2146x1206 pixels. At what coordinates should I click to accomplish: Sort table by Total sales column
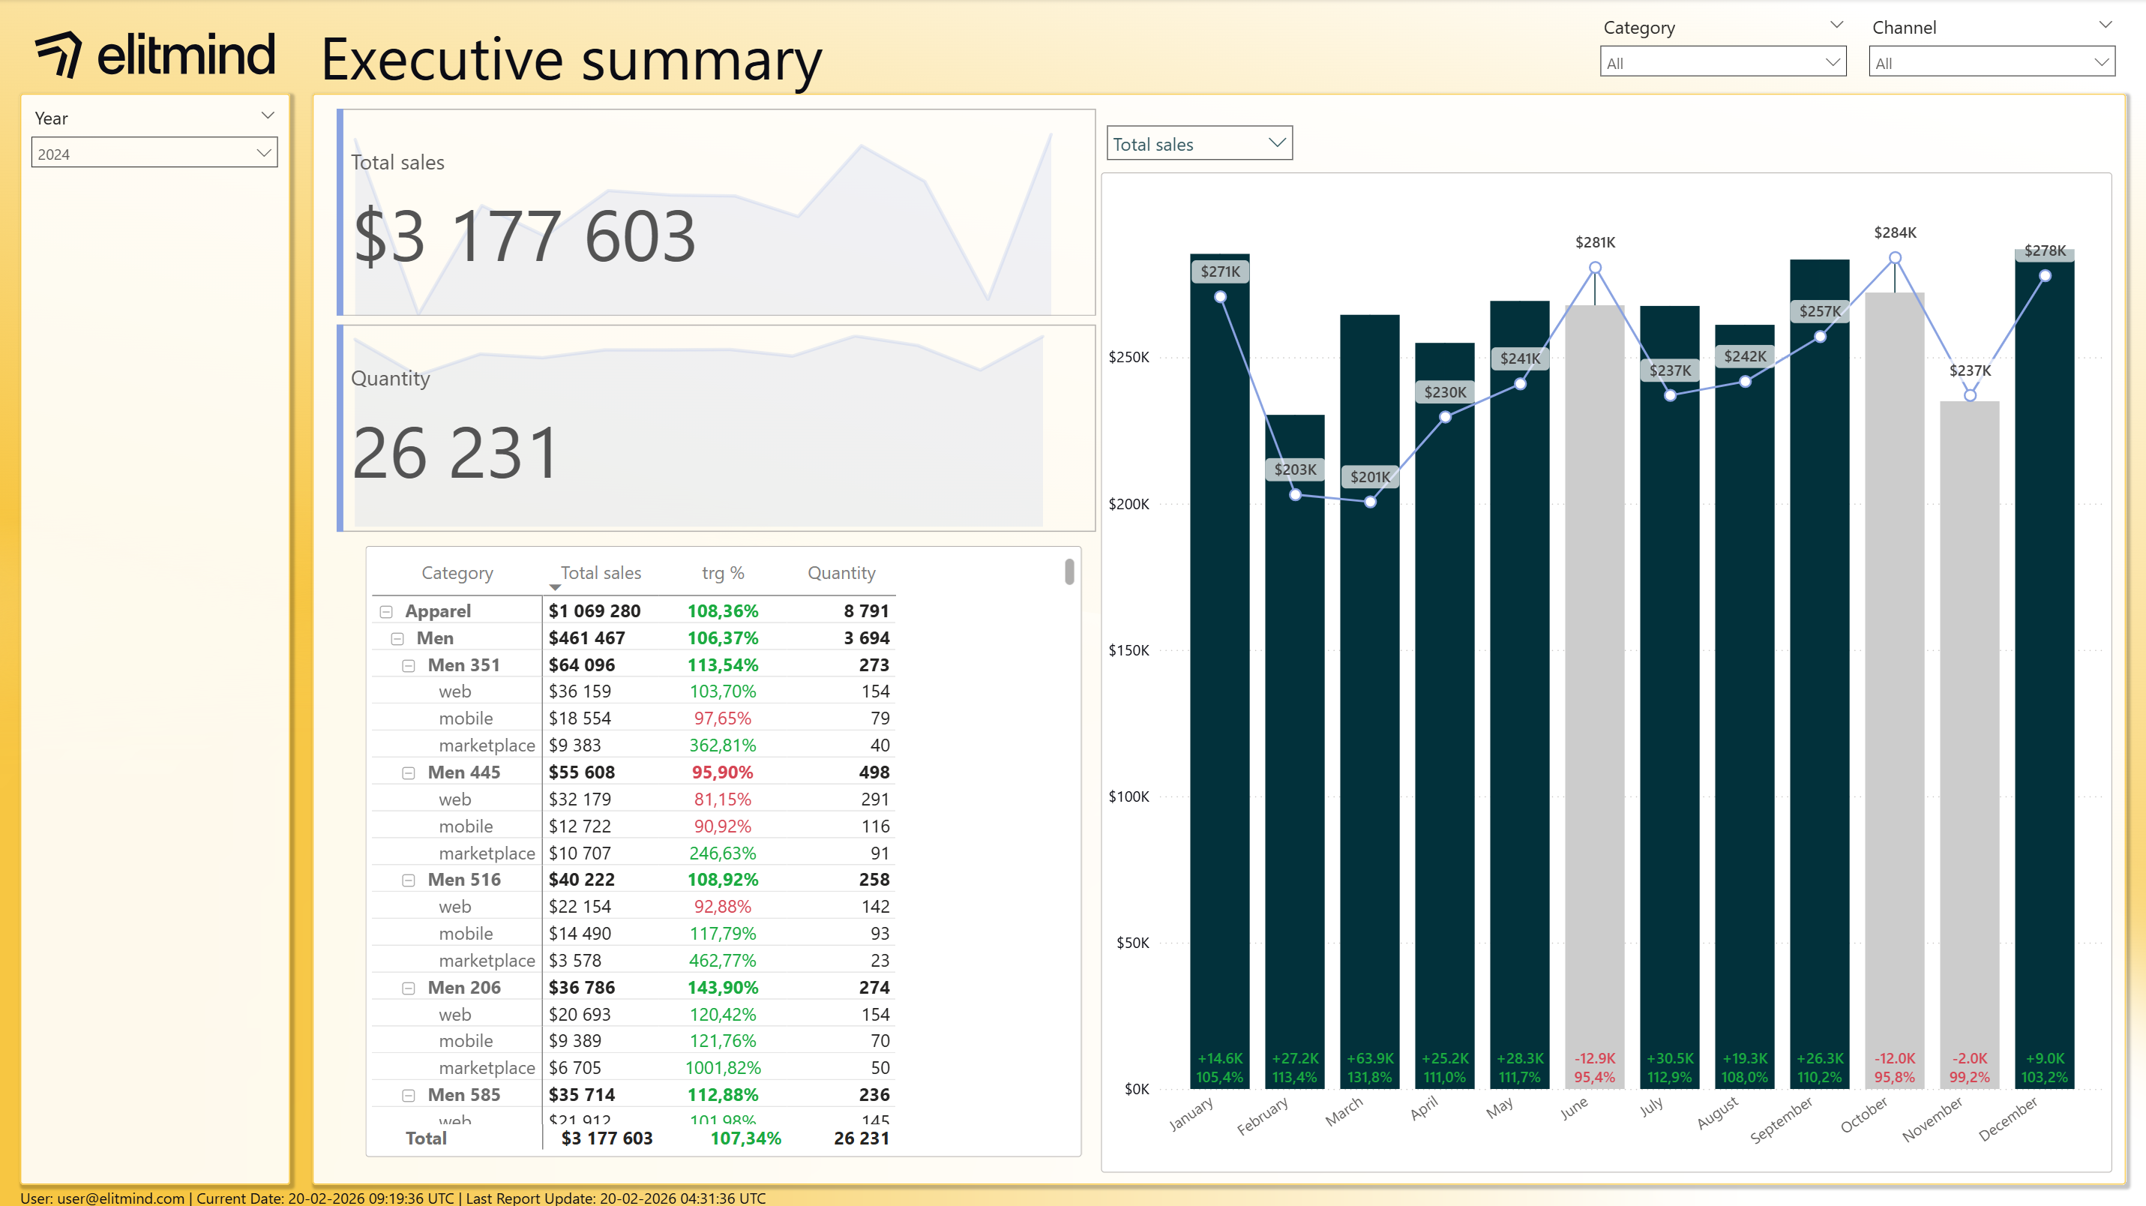point(600,572)
